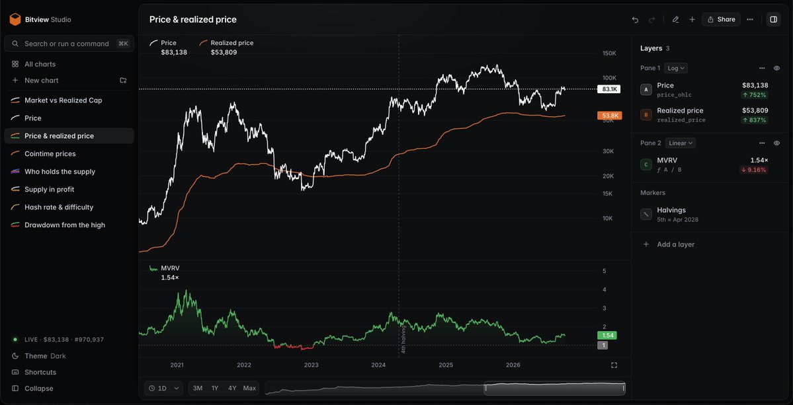This screenshot has height=405, width=793.
Task: Click the fullscreen icon below the chart
Action: tap(614, 365)
